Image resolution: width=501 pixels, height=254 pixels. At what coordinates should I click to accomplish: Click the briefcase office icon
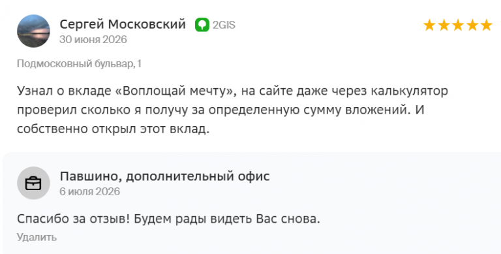click(x=33, y=183)
